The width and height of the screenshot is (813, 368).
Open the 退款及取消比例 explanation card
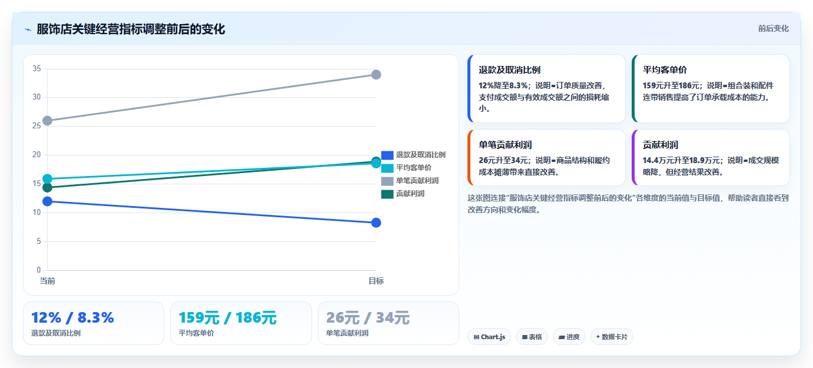click(x=546, y=88)
